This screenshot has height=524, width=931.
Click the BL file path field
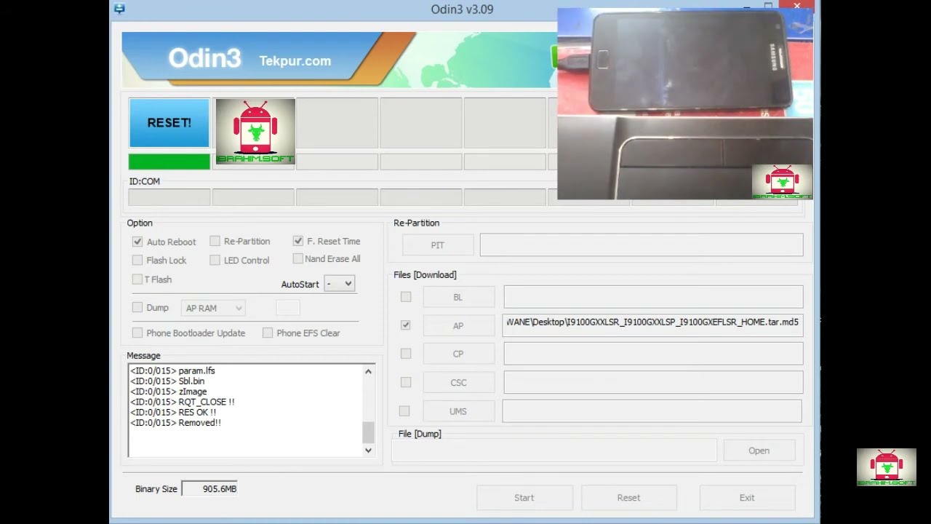pos(653,297)
